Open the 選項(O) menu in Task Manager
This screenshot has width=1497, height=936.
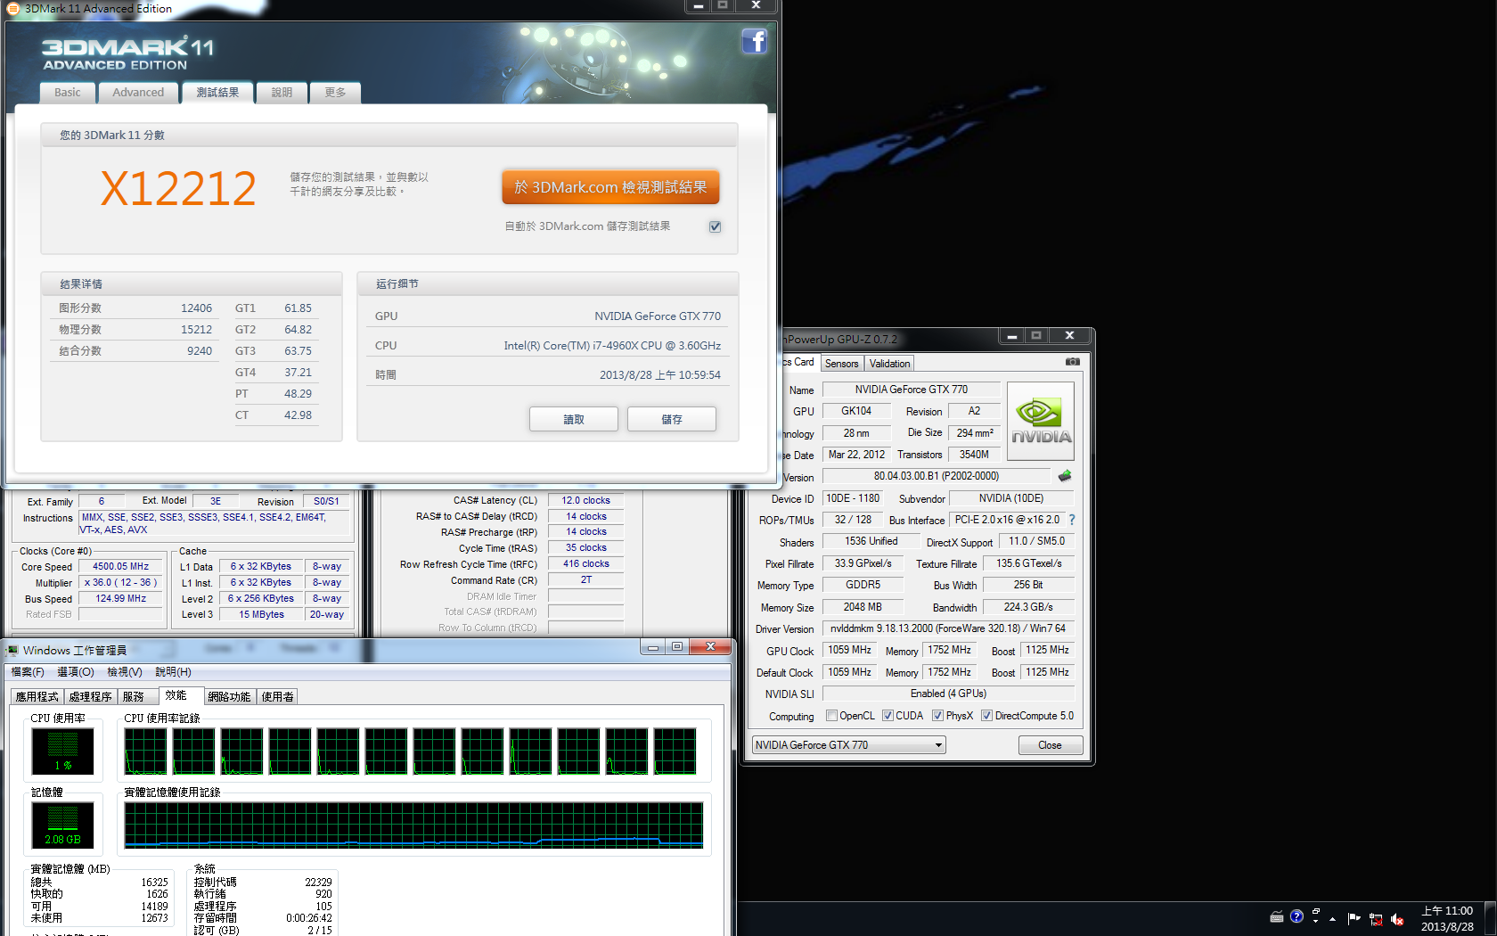[76, 672]
